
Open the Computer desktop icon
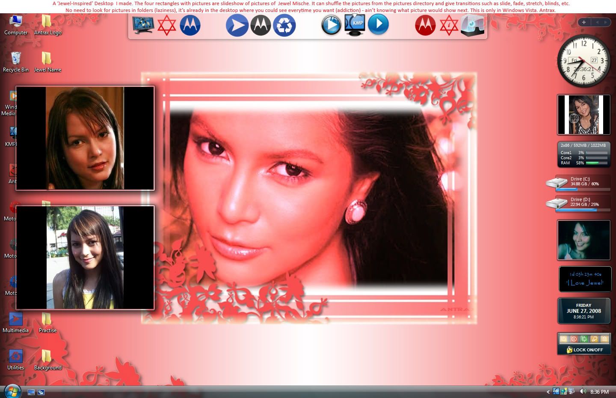16,25
